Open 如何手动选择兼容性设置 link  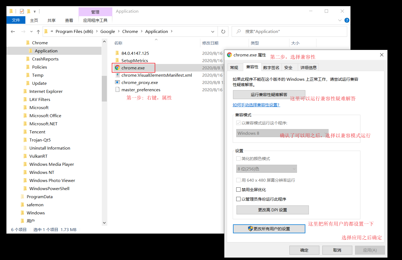(x=256, y=105)
